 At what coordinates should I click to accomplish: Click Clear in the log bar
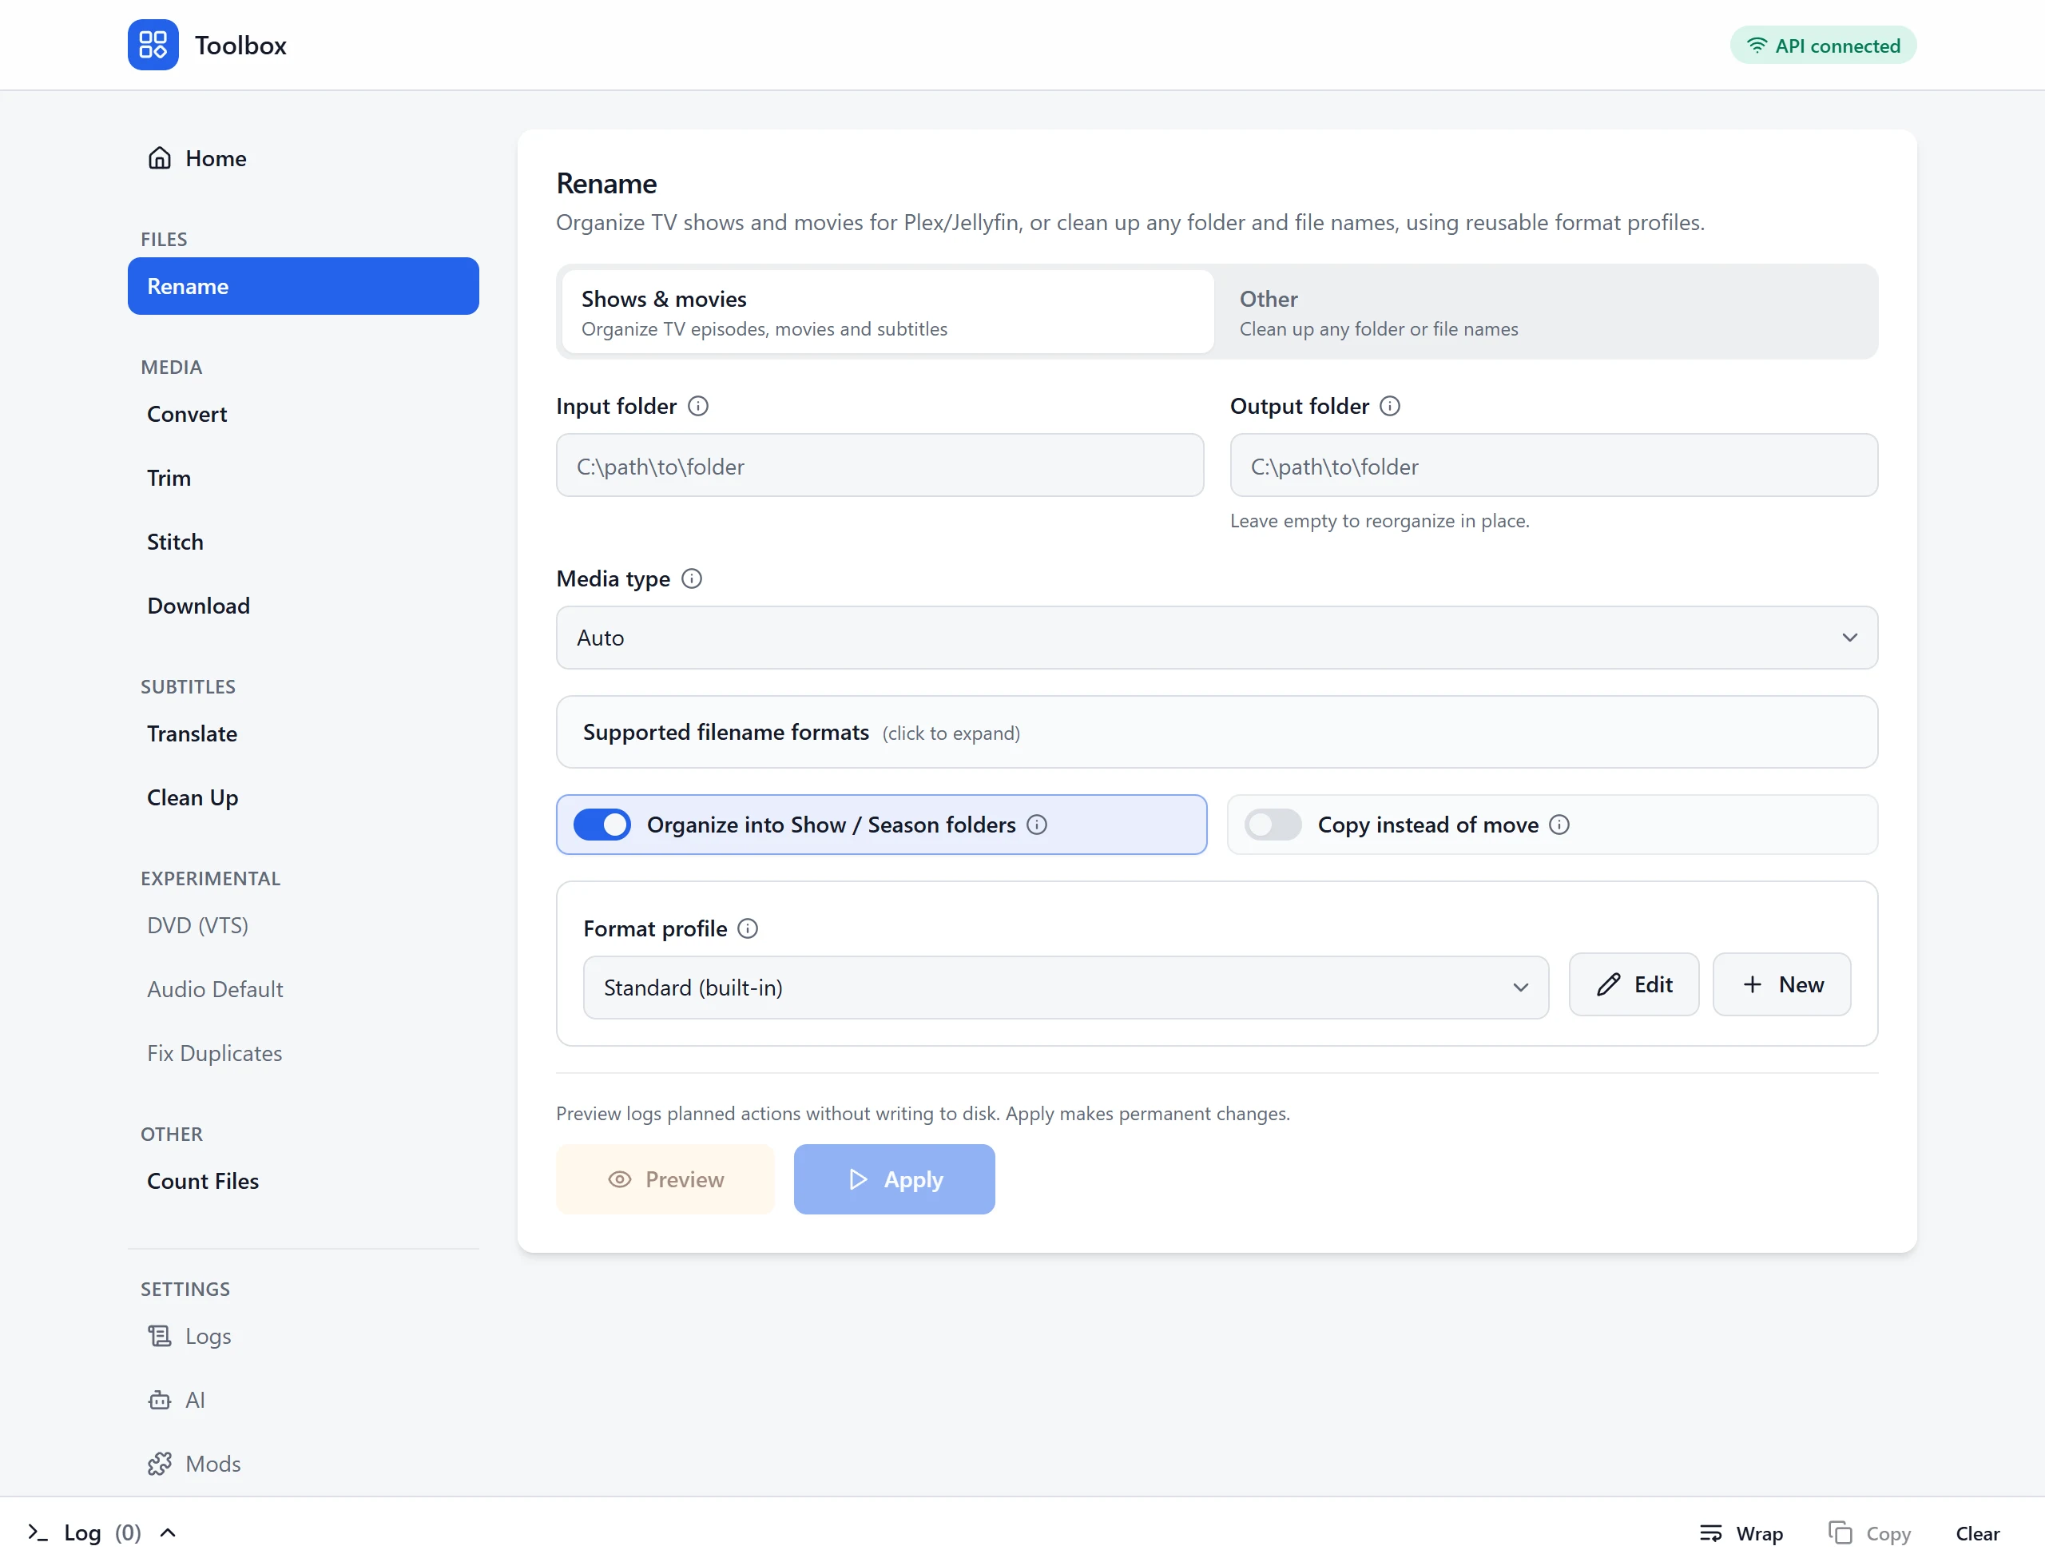(x=1977, y=1533)
